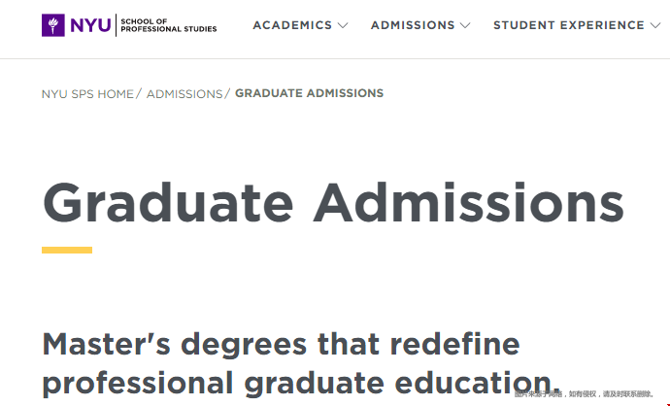Image resolution: width=670 pixels, height=406 pixels.
Task: Open the Academics menu
Action: tap(292, 25)
